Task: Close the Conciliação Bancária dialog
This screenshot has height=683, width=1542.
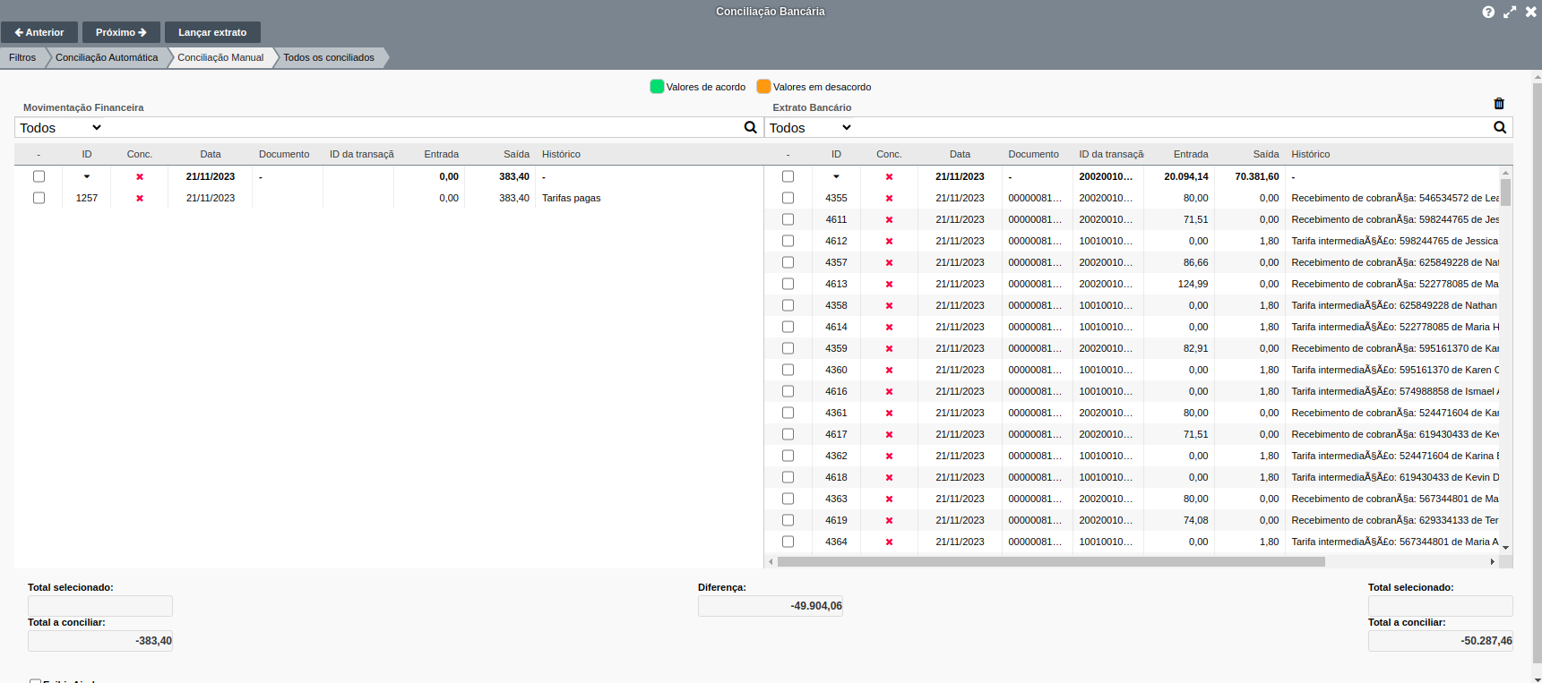Action: (x=1531, y=12)
